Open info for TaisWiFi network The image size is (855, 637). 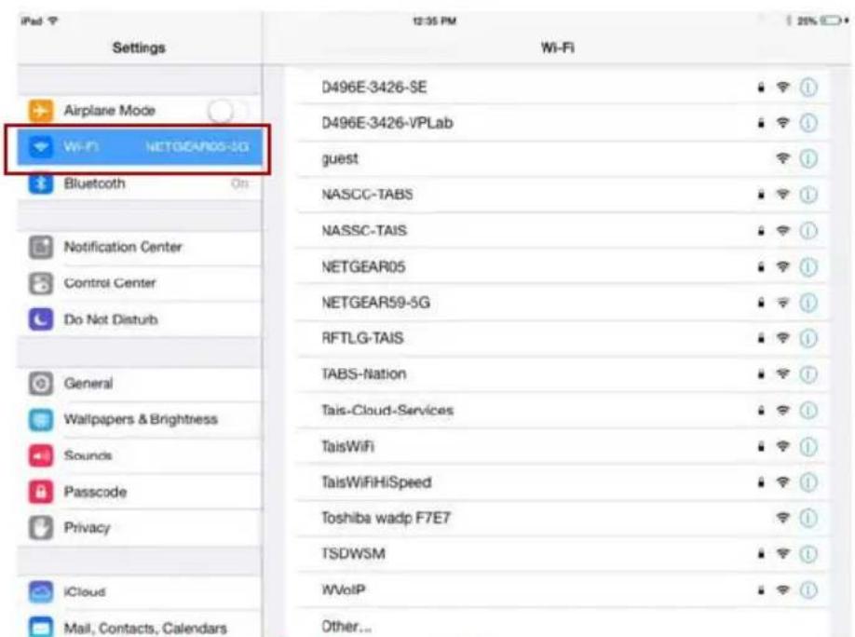808,447
